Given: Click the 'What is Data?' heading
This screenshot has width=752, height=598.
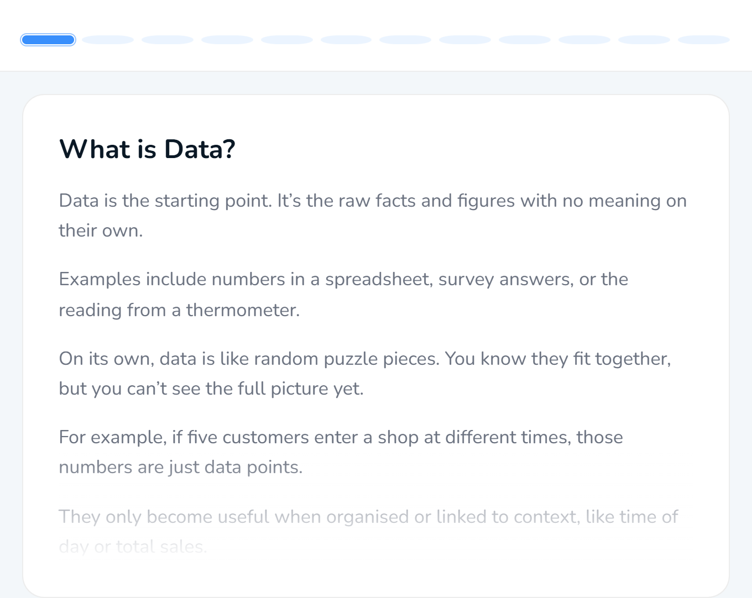Looking at the screenshot, I should click(147, 149).
